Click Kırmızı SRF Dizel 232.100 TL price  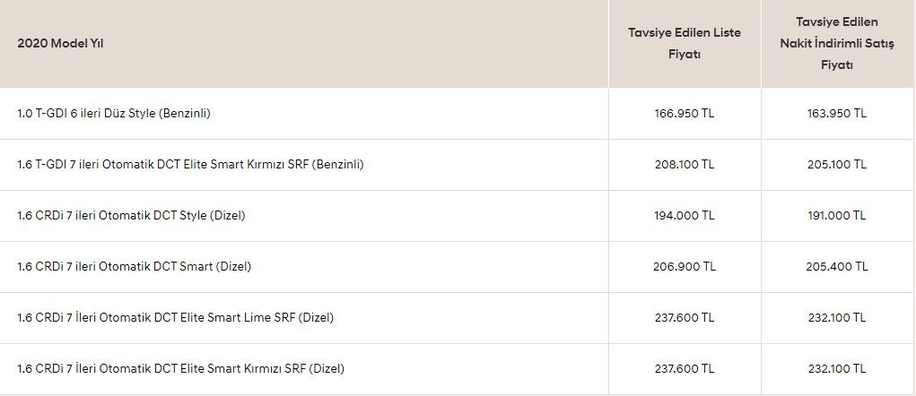point(836,369)
